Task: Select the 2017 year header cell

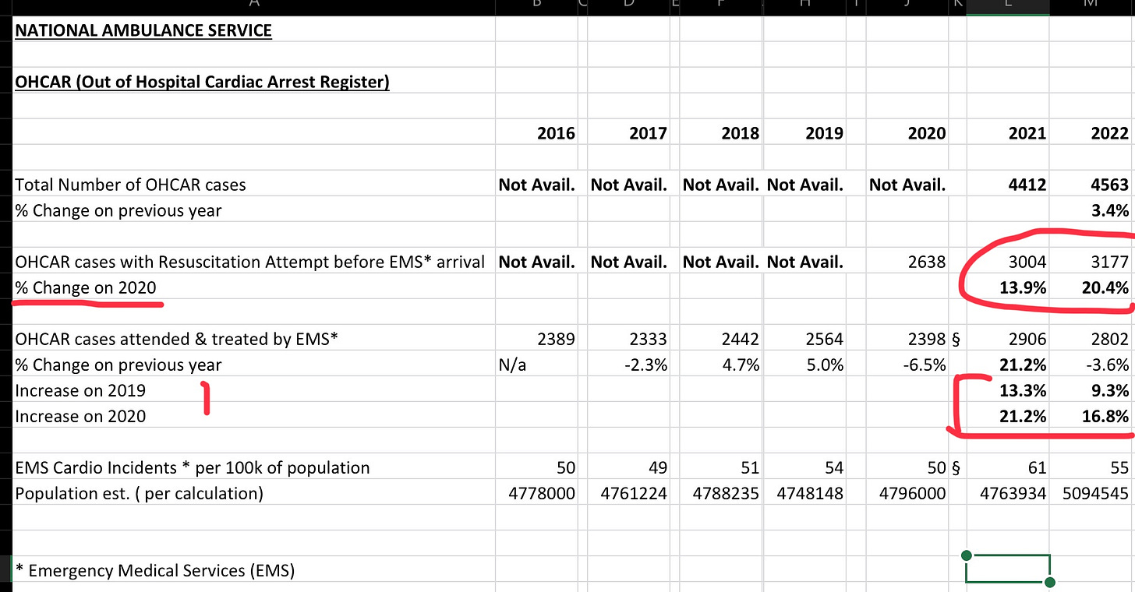Action: (649, 133)
